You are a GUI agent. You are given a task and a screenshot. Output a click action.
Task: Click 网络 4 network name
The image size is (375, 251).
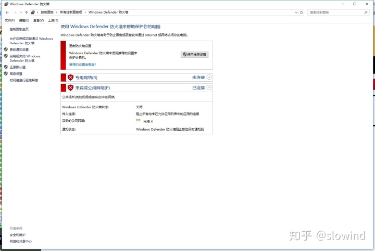148,121
